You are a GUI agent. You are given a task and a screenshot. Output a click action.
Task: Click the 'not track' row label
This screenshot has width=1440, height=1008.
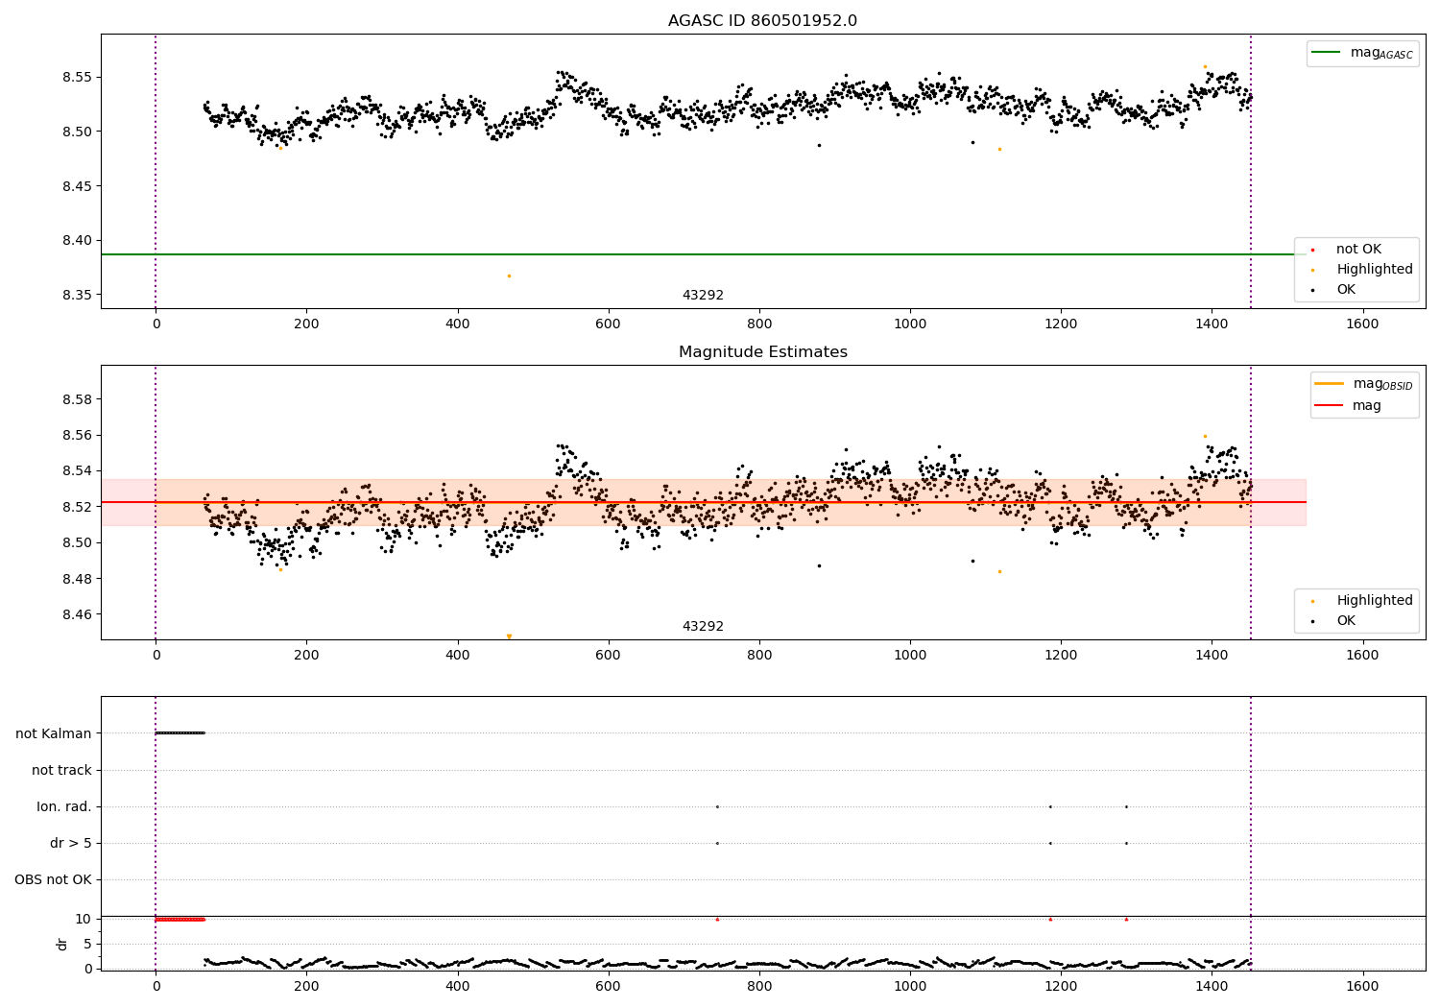pos(61,770)
